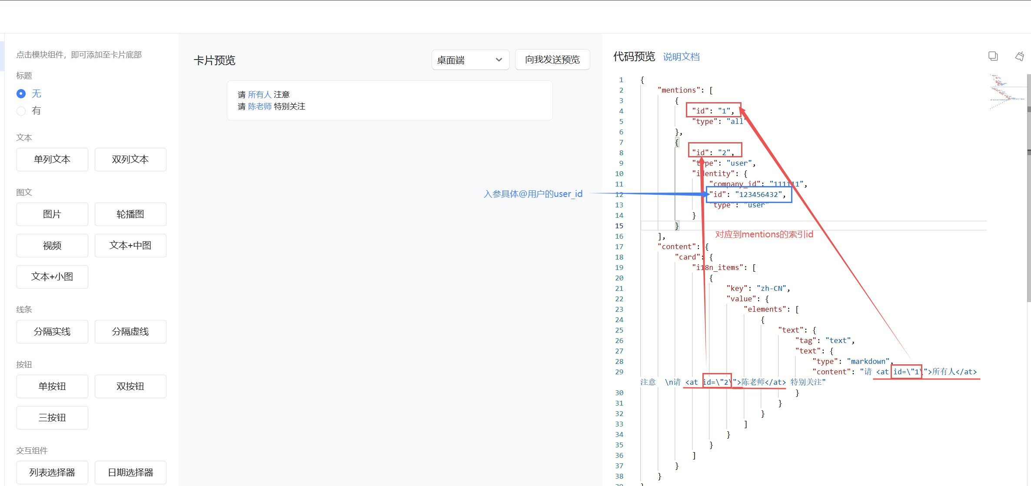1031x486 pixels.
Task: Open the 说明文档 link
Action: point(681,57)
